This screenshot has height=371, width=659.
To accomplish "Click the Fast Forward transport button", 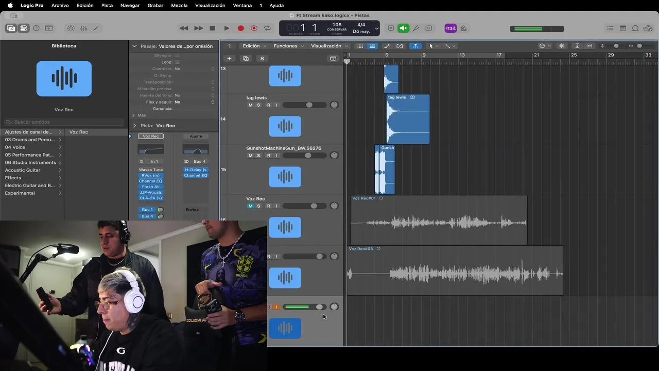I will click(x=198, y=28).
